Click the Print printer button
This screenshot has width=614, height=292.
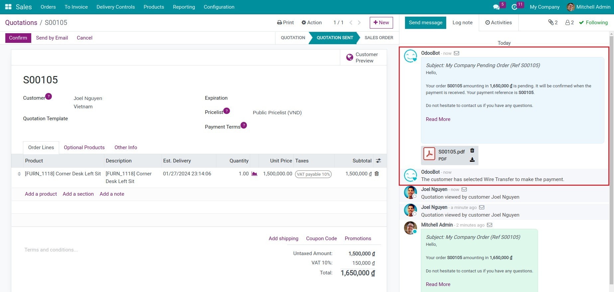coord(285,23)
